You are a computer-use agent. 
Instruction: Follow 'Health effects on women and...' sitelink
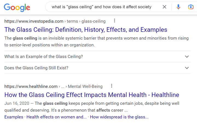[x=57, y=117]
